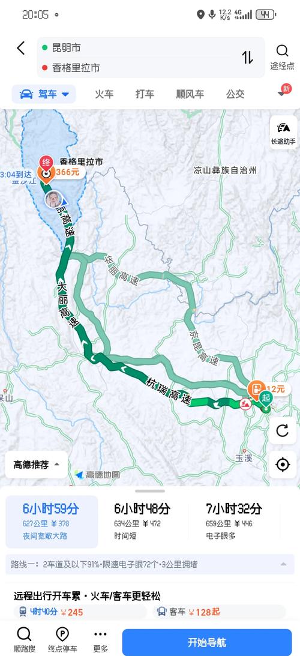Select the 6小时59分 route option
This screenshot has width=300, height=656.
pyautogui.click(x=52, y=522)
